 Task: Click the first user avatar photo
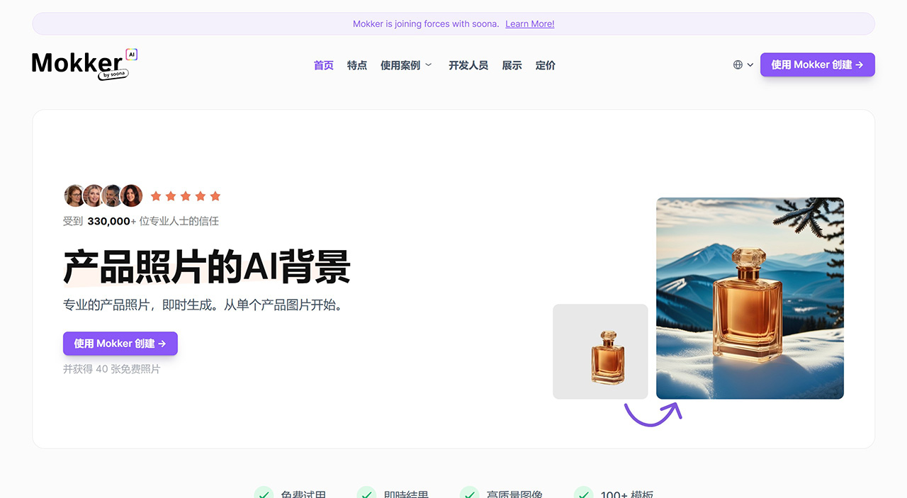pos(74,196)
